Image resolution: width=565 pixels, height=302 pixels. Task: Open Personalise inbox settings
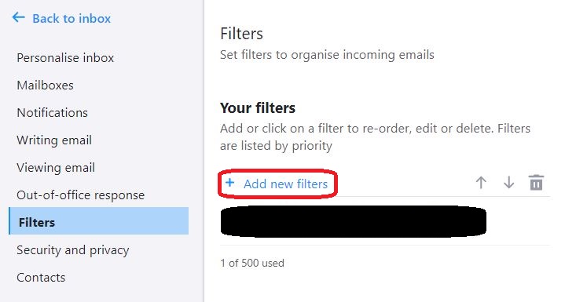point(65,57)
